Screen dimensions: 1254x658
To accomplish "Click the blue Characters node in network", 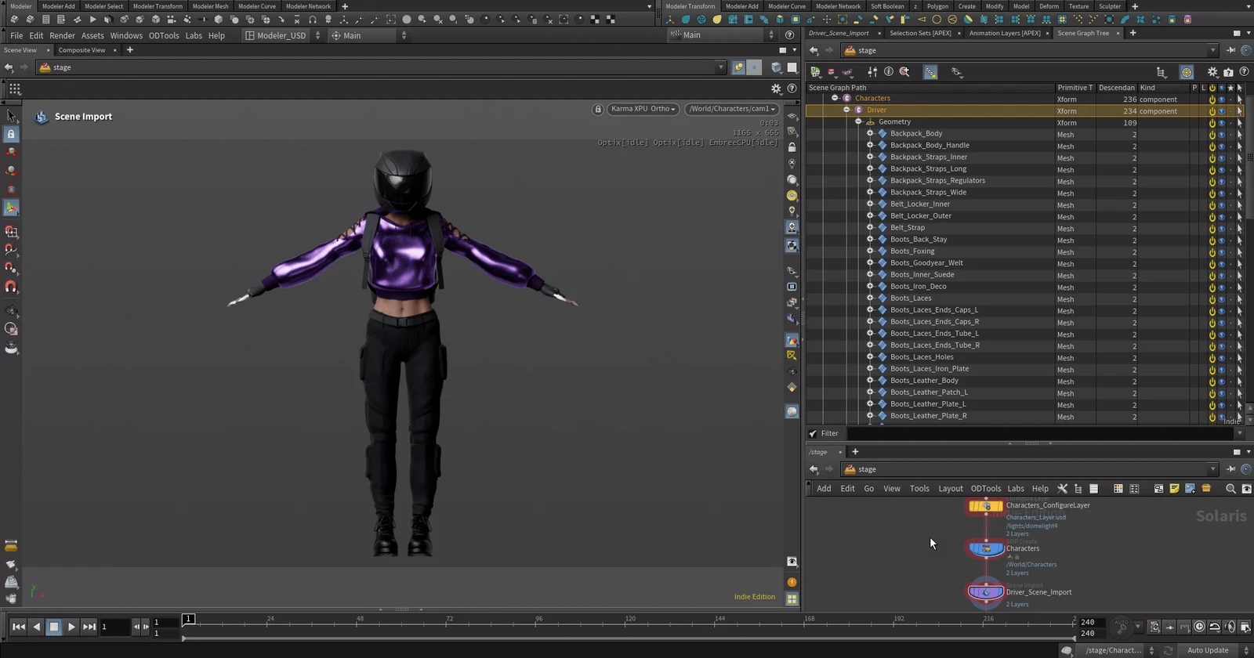I will click(x=986, y=548).
